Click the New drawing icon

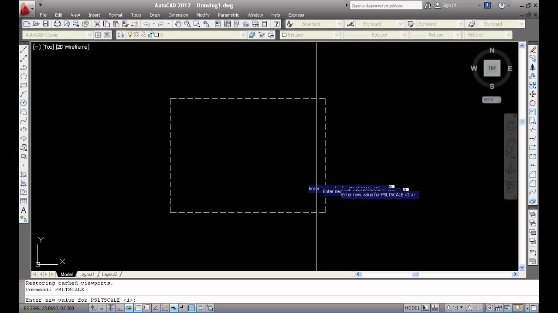27,24
